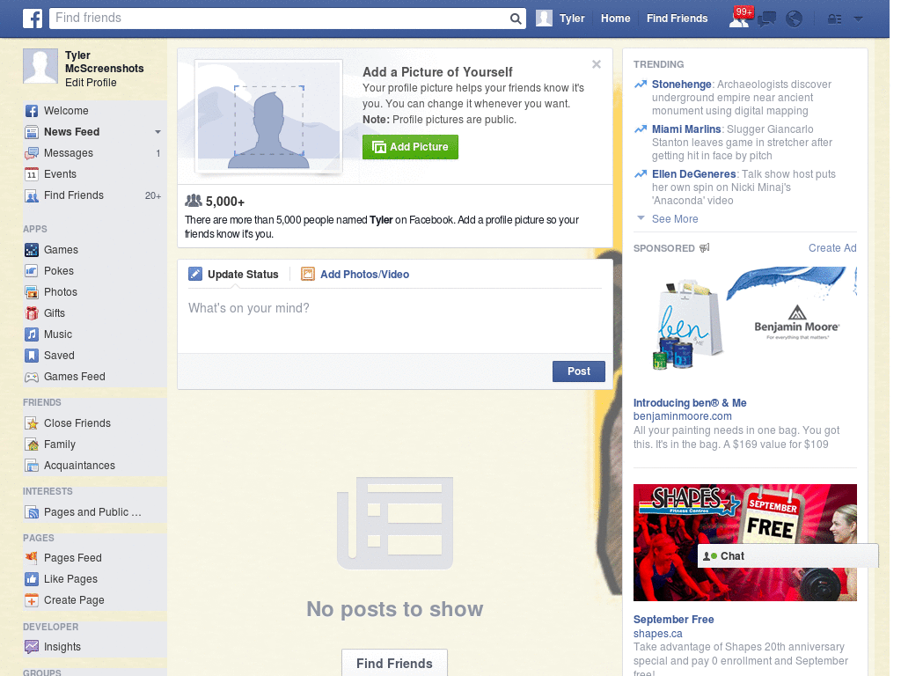Select the Update Status tab
The image size is (901, 676).
(234, 275)
